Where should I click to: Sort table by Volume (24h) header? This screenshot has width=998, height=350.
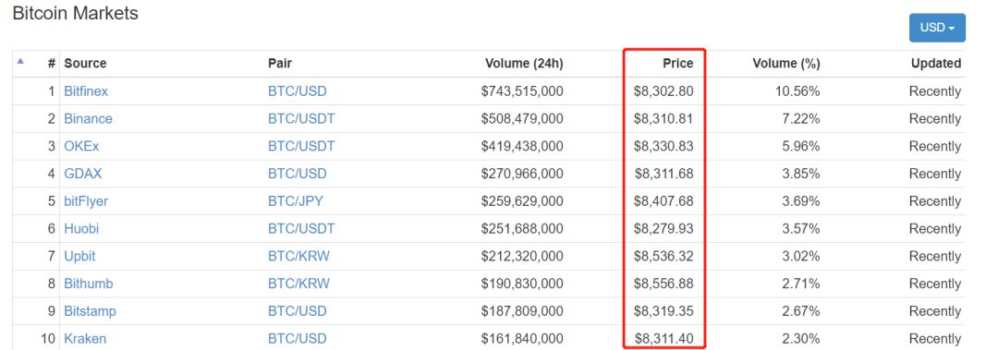[x=524, y=64]
